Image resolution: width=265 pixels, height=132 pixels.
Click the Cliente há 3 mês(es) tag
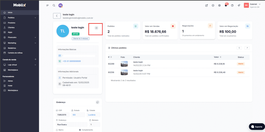(x=80, y=39)
